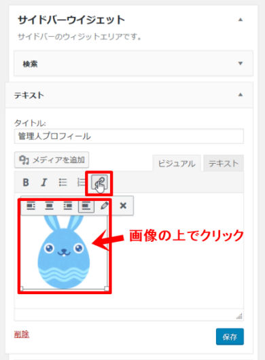Edit image with the pencil icon
265x360 pixels.
(x=105, y=206)
